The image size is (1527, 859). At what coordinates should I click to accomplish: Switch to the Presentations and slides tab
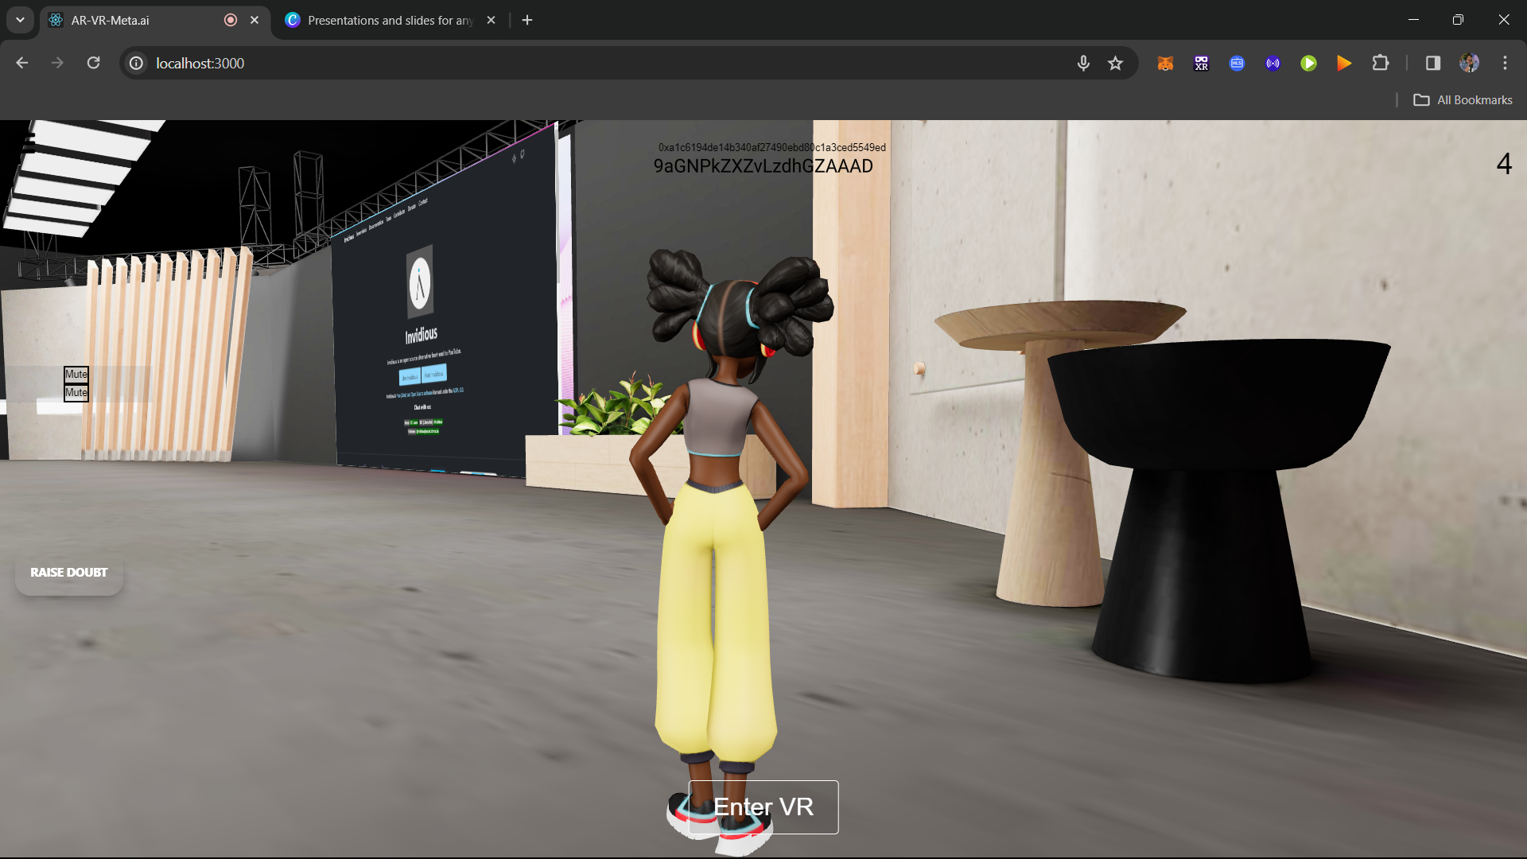390,21
